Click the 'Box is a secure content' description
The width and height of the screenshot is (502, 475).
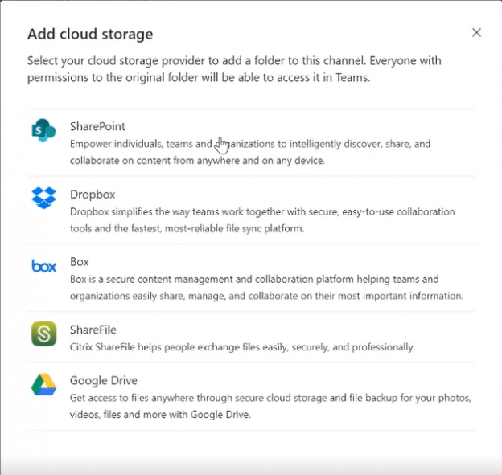coord(254,280)
